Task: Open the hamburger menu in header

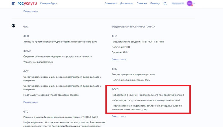Action: [x=13, y=4]
